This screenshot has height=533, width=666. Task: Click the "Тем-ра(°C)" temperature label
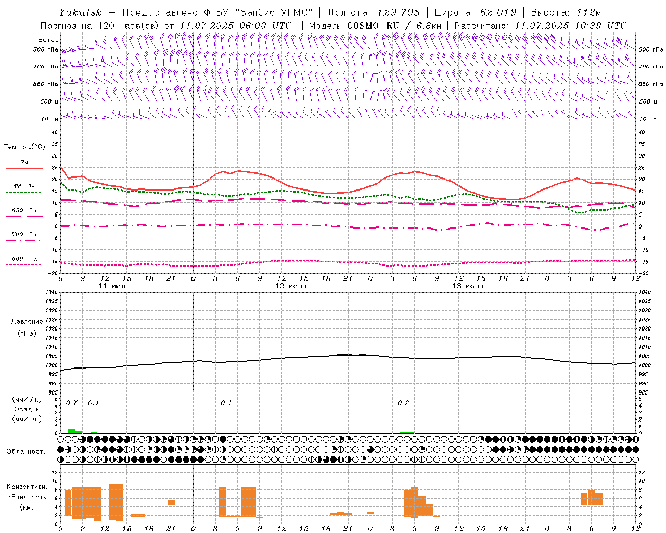[x=24, y=147]
